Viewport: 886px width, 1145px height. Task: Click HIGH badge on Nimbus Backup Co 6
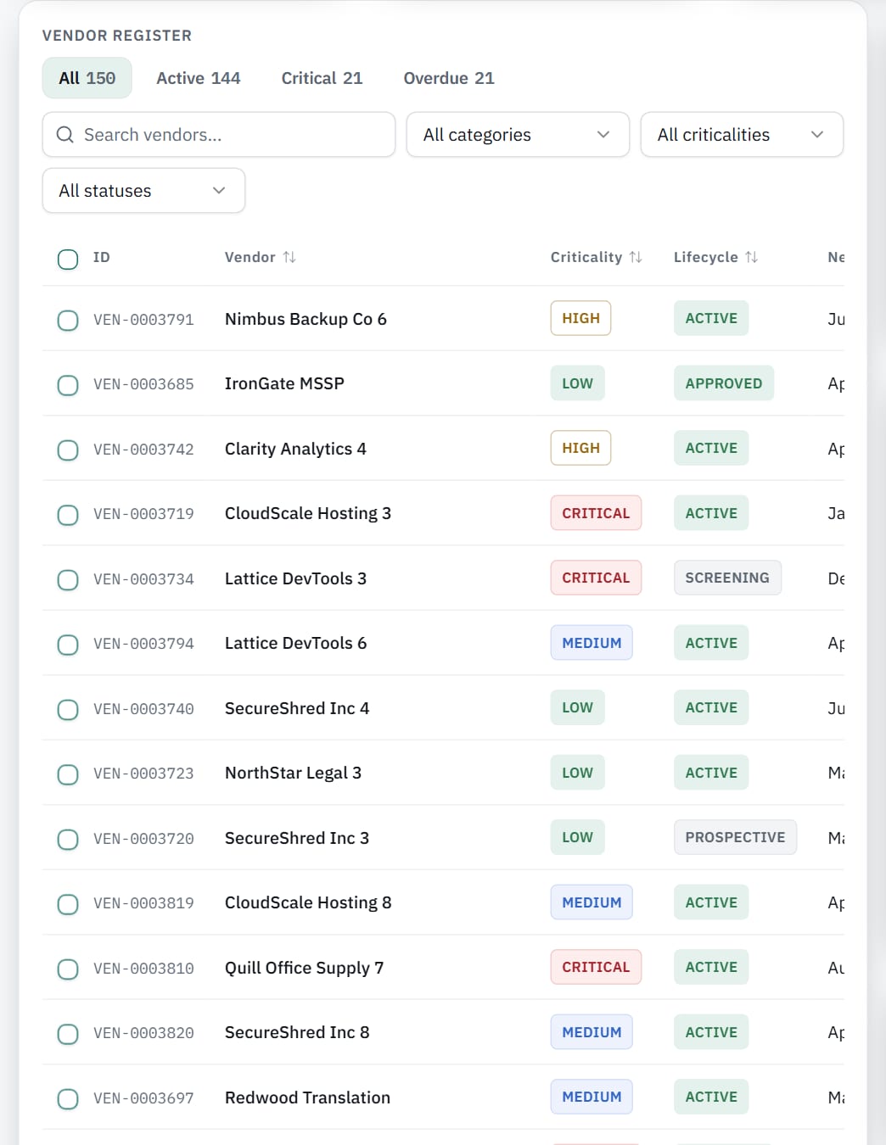[580, 318]
